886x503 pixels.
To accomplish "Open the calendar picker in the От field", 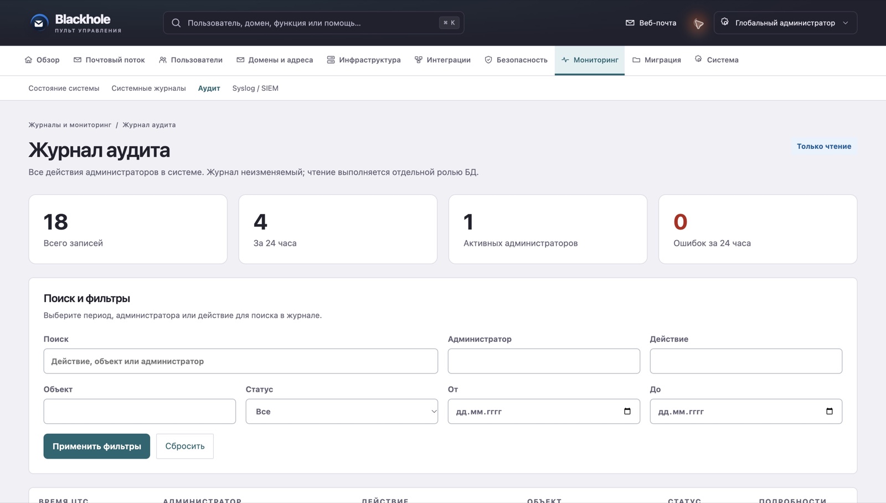I will 627,411.
